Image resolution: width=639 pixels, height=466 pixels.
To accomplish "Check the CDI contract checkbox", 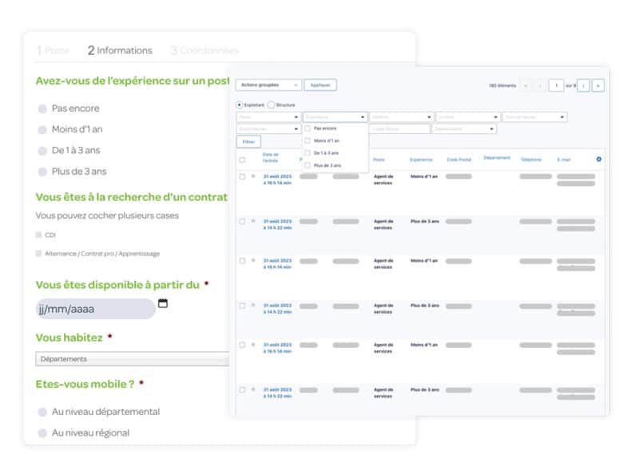I will click(38, 235).
